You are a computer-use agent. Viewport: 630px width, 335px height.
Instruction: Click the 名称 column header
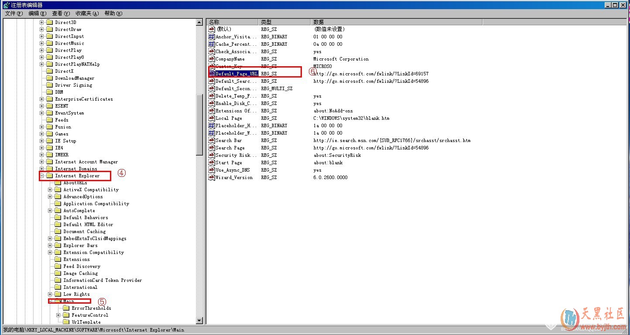click(x=232, y=22)
